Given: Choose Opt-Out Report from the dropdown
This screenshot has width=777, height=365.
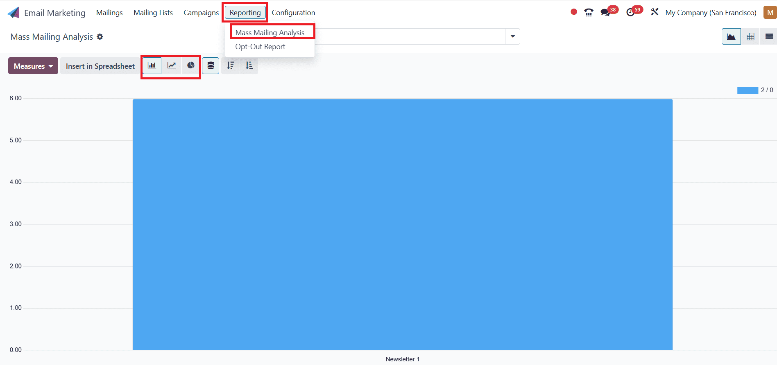Looking at the screenshot, I should pos(260,47).
